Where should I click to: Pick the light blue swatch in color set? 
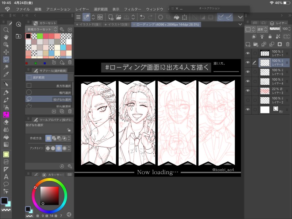[63, 47]
